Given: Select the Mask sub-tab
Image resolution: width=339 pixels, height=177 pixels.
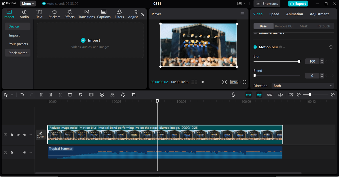Looking at the screenshot, I should point(304,26).
